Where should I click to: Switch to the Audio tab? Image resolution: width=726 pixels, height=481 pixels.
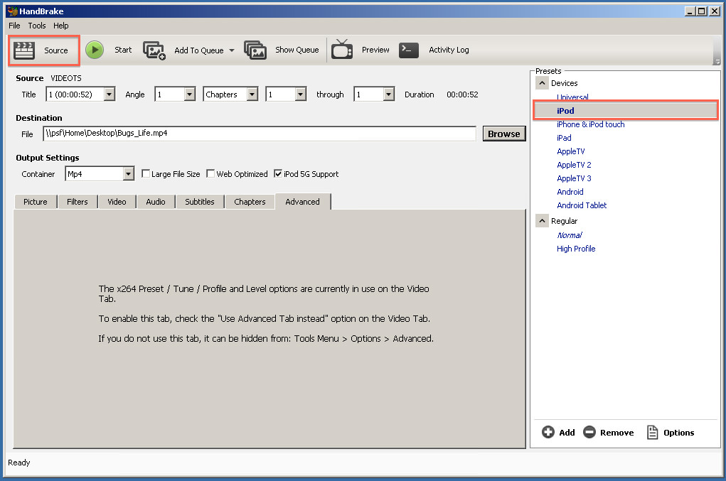coord(156,202)
